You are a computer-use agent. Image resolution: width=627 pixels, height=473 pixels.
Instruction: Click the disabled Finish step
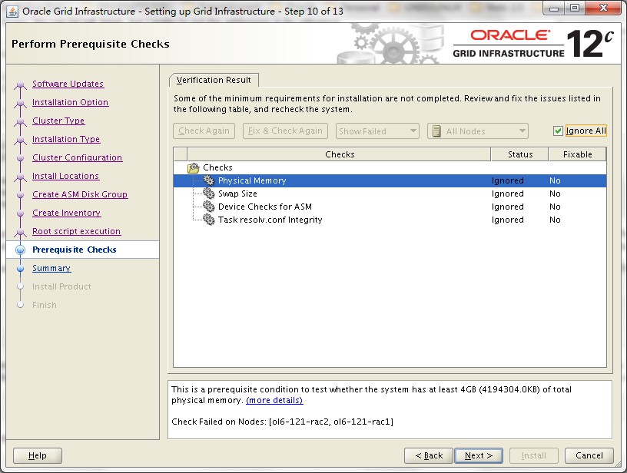tap(45, 305)
